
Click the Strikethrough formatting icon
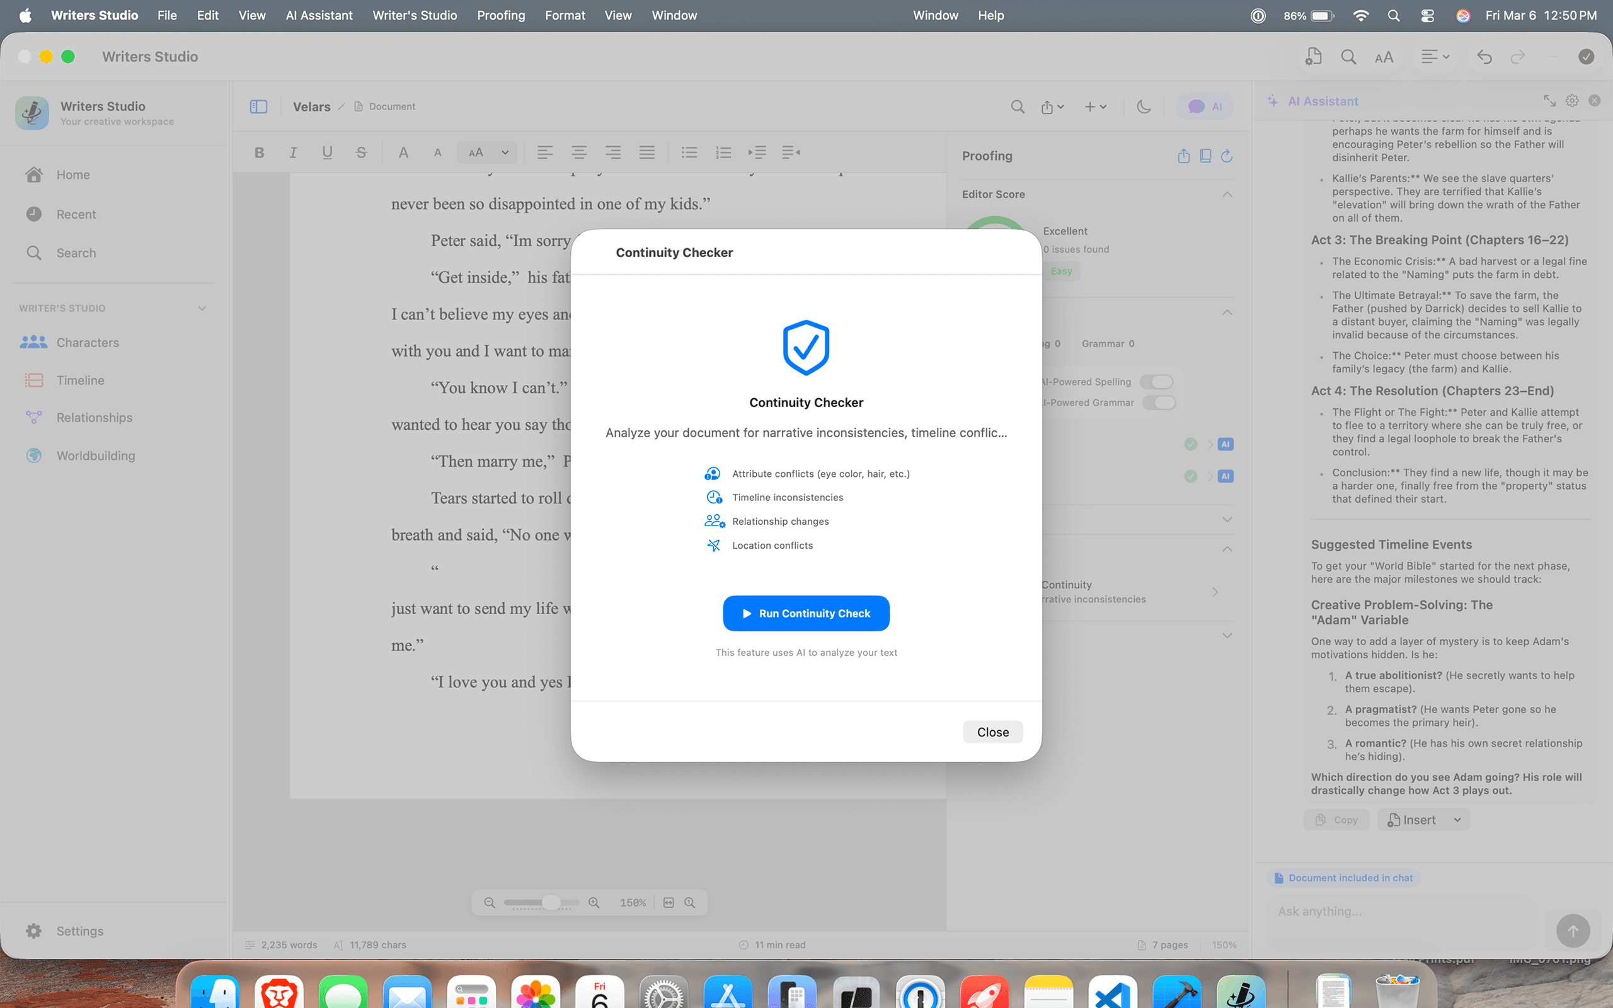361,152
